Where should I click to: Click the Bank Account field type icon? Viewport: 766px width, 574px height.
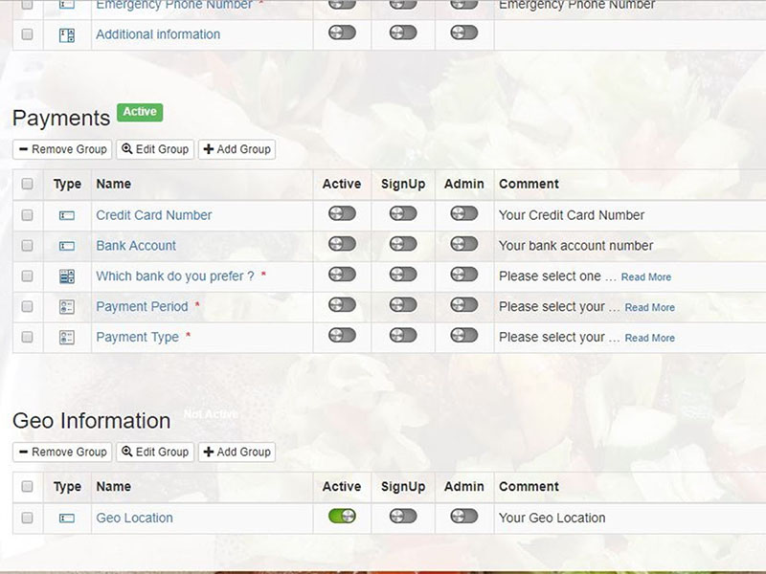pyautogui.click(x=67, y=246)
